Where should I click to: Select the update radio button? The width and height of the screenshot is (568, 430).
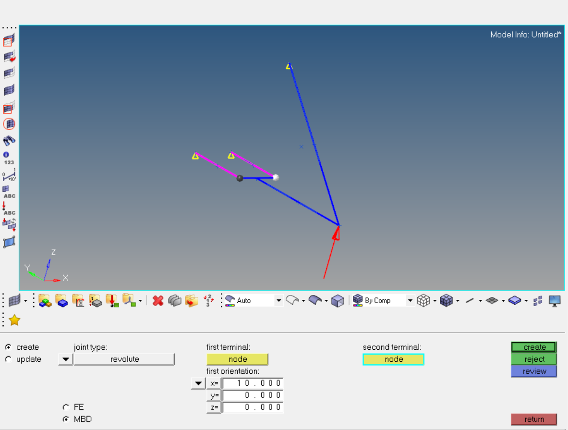point(8,359)
